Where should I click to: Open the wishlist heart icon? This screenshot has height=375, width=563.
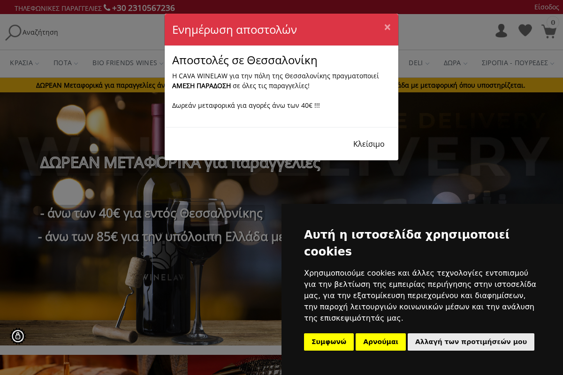point(525,30)
